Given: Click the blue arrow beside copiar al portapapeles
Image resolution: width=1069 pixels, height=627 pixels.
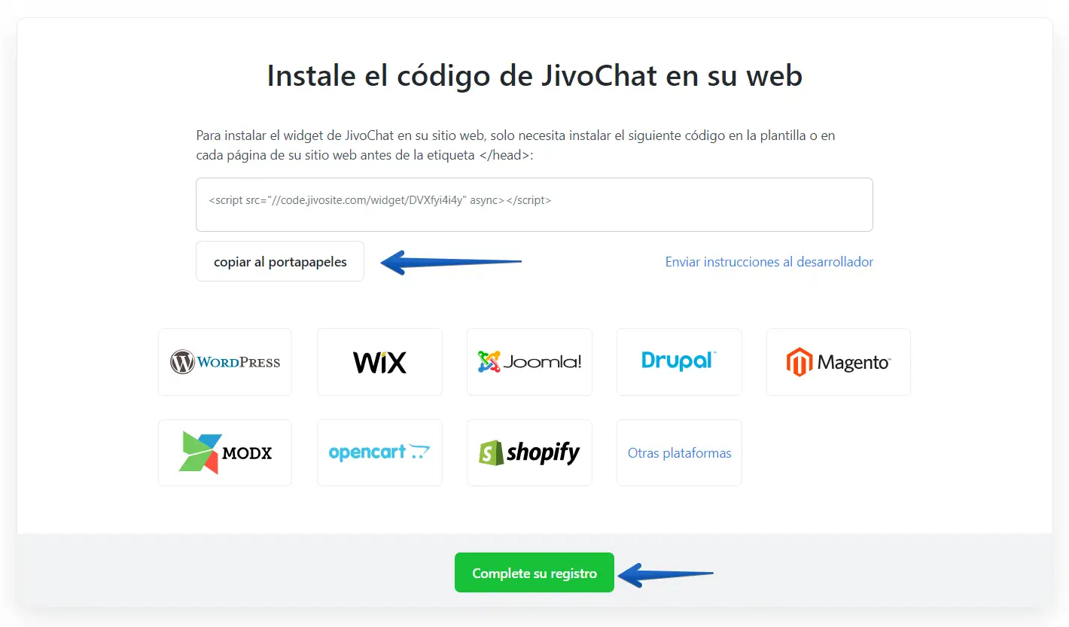Looking at the screenshot, I should click(451, 262).
